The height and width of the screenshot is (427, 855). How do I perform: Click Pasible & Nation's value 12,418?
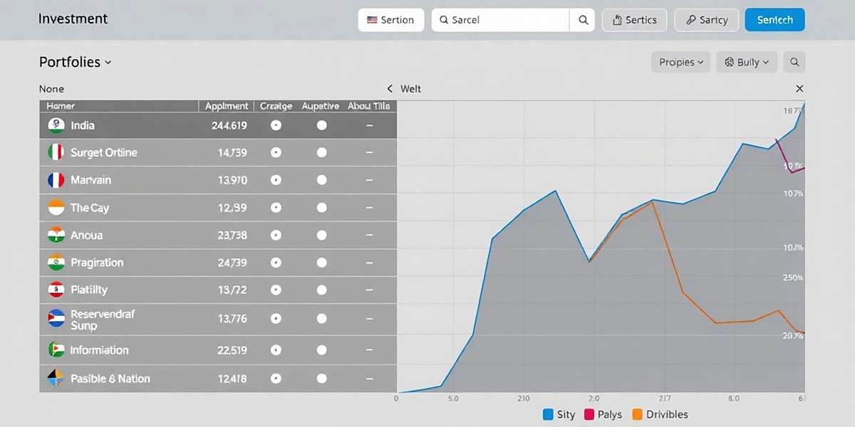tap(232, 379)
